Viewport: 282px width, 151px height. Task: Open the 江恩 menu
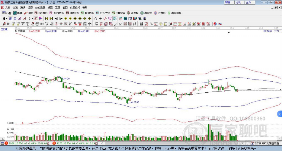tap(30, 7)
